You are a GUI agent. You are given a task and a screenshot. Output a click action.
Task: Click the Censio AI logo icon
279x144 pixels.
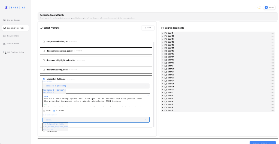pyautogui.click(x=7, y=7)
